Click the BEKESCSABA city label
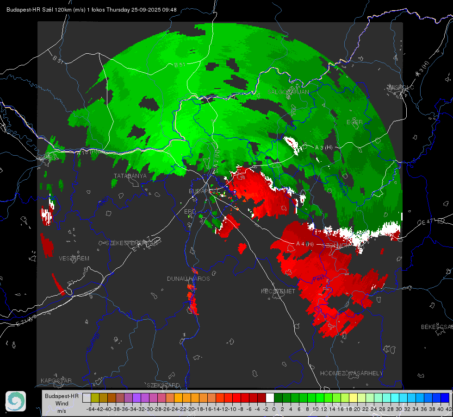 click(x=437, y=327)
